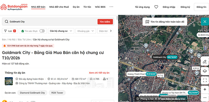The width and height of the screenshot is (209, 102).
Task: Open the Lọc filter button
Action: point(10,31)
